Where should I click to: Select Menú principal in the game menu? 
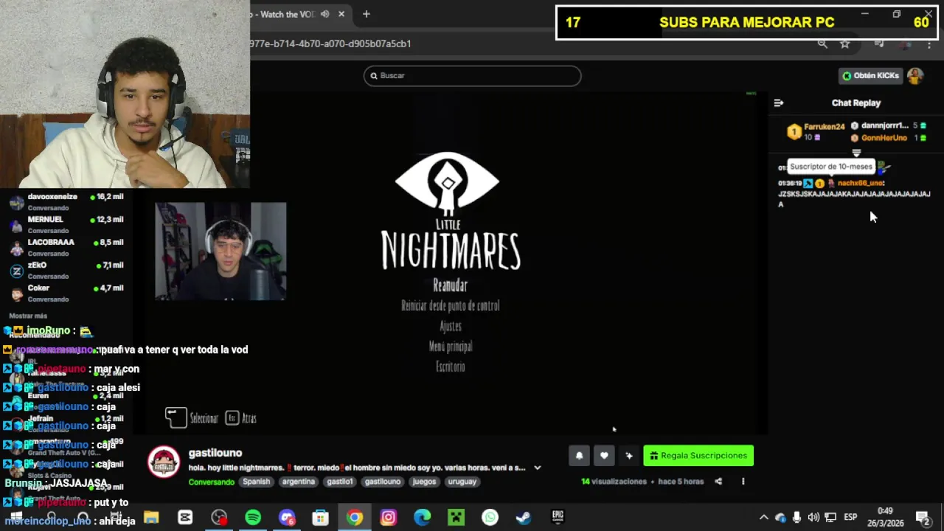[x=451, y=346]
